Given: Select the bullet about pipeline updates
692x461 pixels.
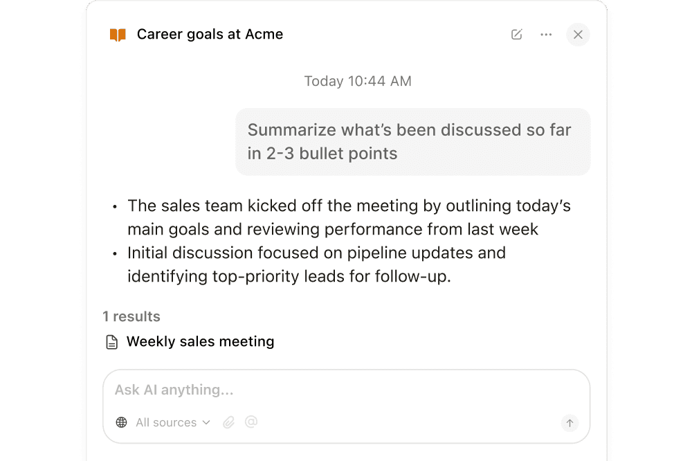Looking at the screenshot, I should pos(316,264).
